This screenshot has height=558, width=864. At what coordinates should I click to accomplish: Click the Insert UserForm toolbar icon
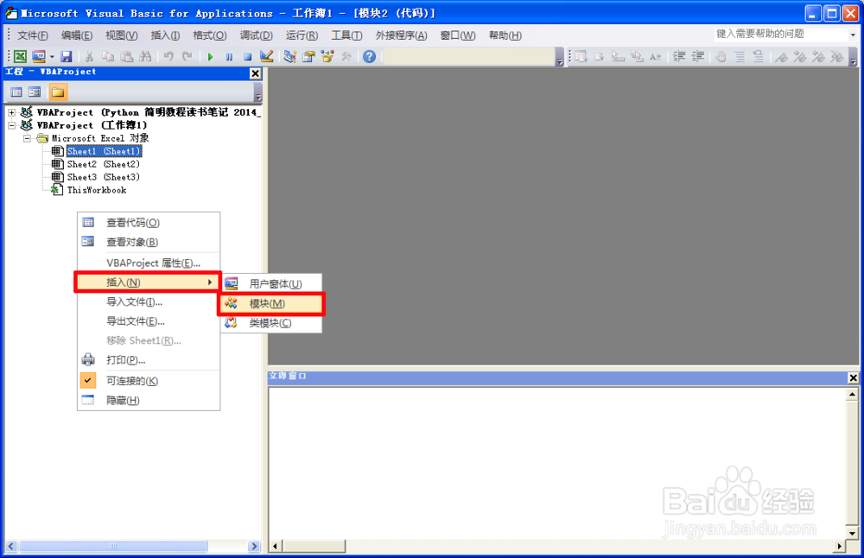39,56
